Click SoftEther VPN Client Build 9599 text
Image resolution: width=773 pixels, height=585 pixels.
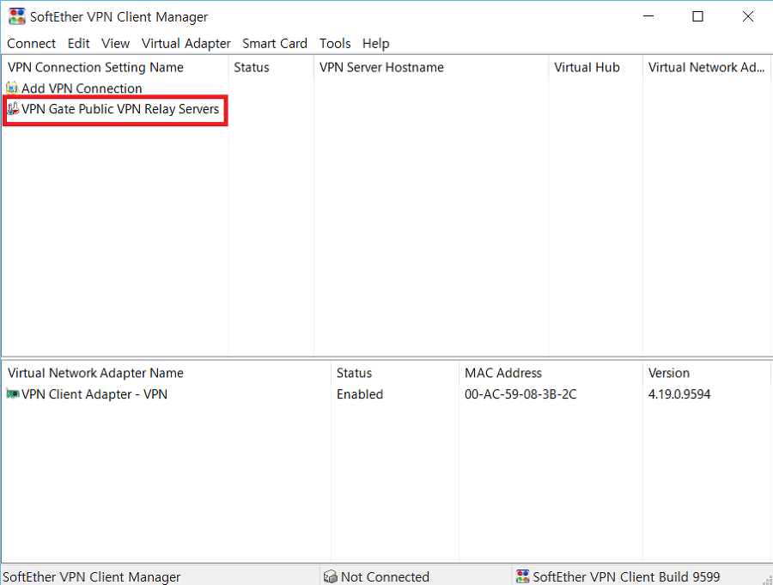point(626,576)
